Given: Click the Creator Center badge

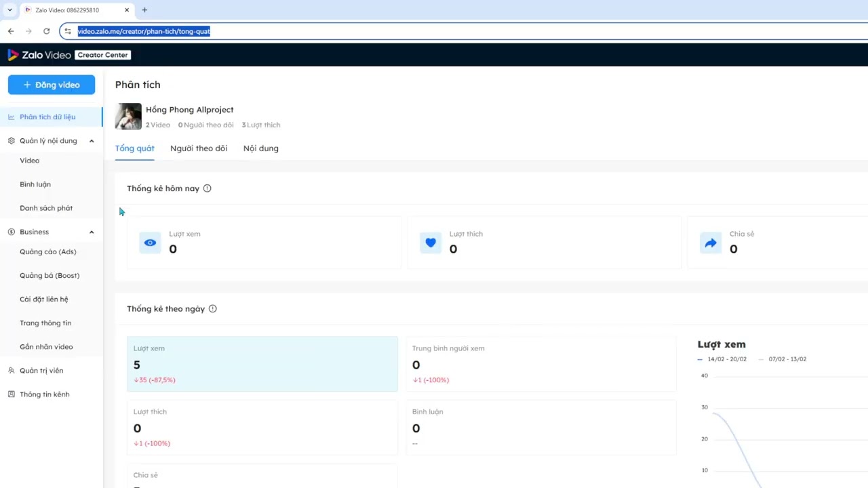Looking at the screenshot, I should click(x=102, y=55).
